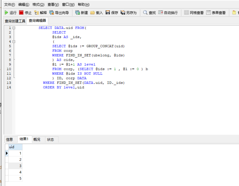Stop query execution with 停止

(x=25, y=13)
